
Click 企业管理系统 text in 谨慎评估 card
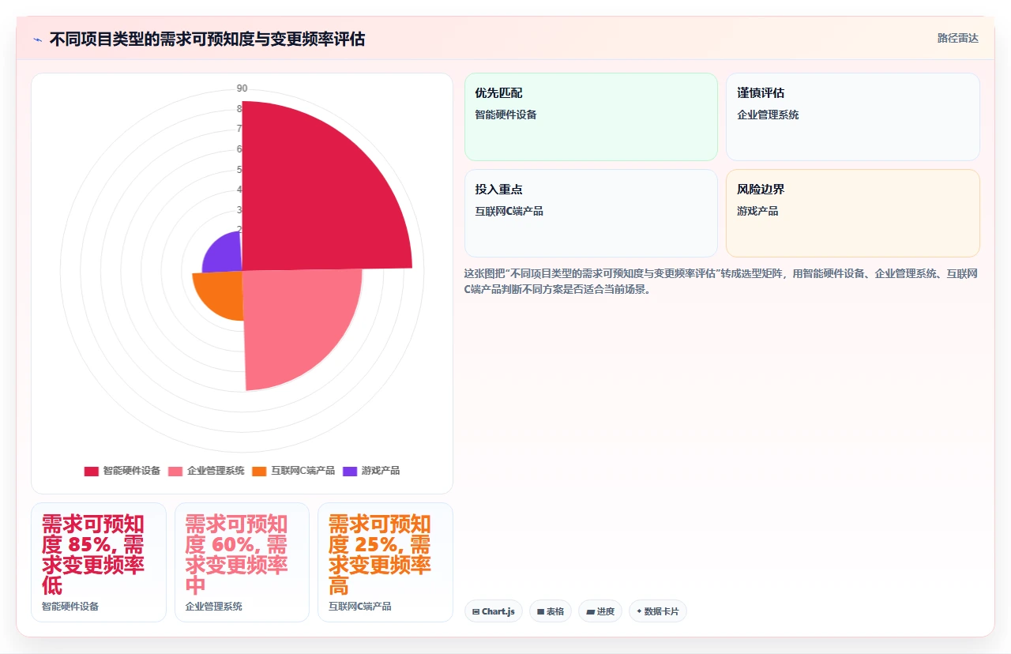click(768, 115)
